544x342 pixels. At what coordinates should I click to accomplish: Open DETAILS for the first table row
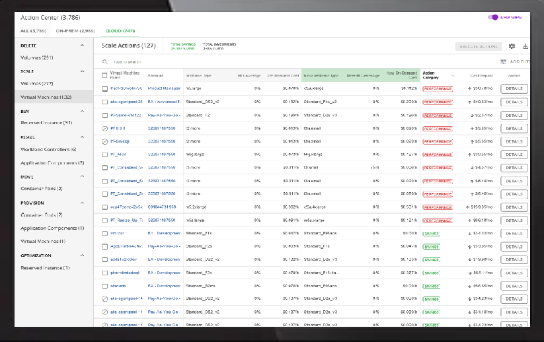click(x=514, y=88)
